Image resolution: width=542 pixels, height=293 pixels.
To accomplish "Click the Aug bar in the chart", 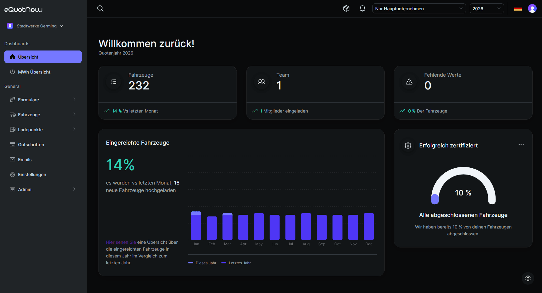I will tap(306, 226).
